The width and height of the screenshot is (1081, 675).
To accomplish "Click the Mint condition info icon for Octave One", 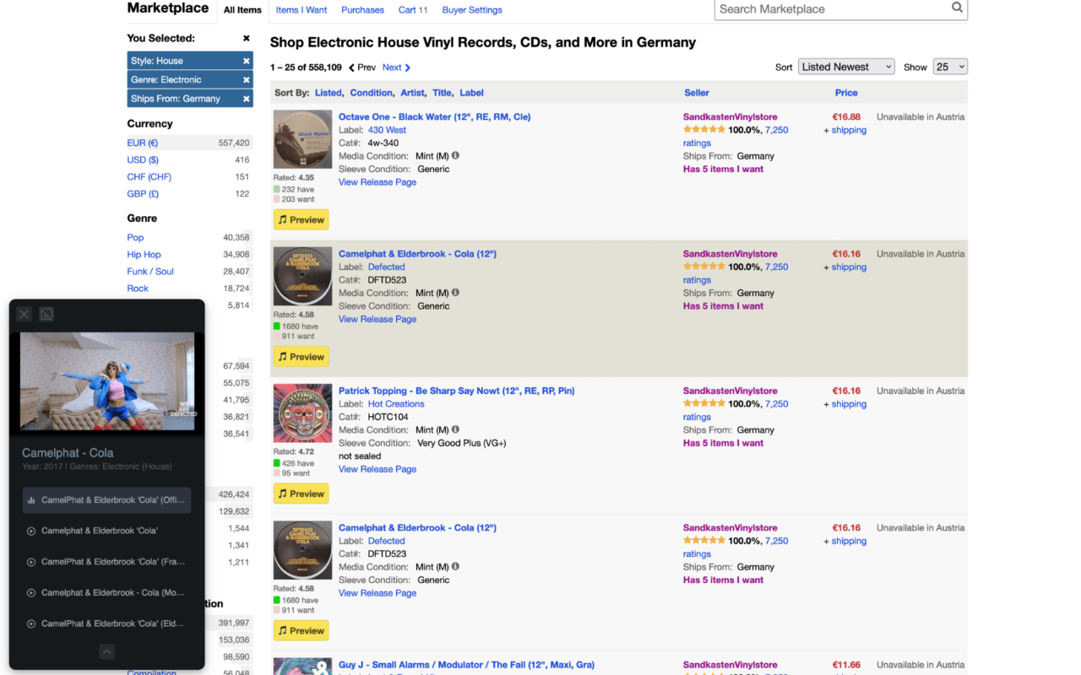I will pyautogui.click(x=455, y=155).
